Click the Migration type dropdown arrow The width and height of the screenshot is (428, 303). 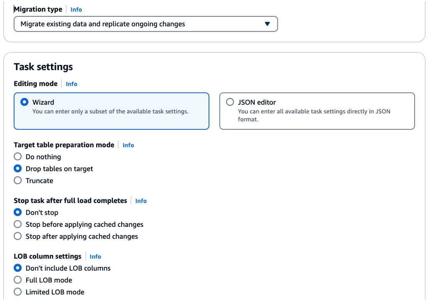tap(267, 24)
